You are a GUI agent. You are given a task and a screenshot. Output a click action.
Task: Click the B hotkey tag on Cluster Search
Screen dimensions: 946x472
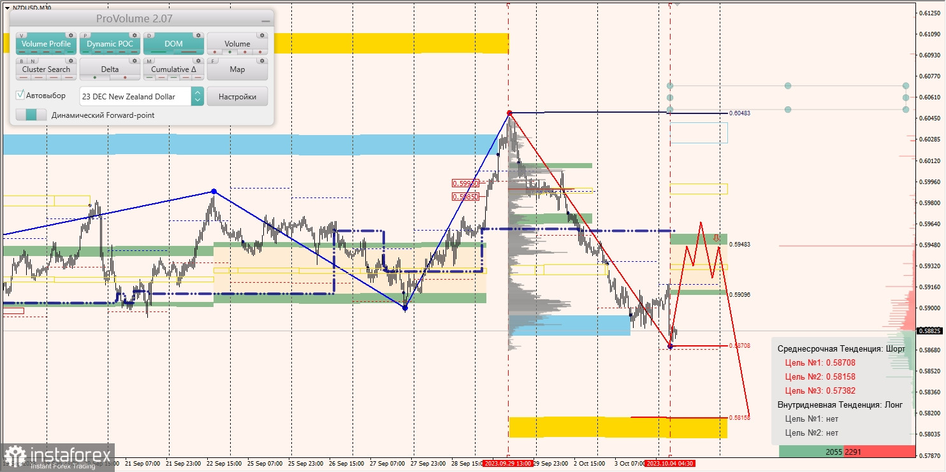(x=21, y=61)
